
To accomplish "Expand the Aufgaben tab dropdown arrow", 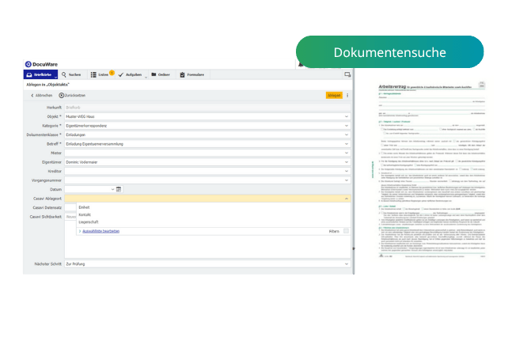I will pyautogui.click(x=146, y=78).
